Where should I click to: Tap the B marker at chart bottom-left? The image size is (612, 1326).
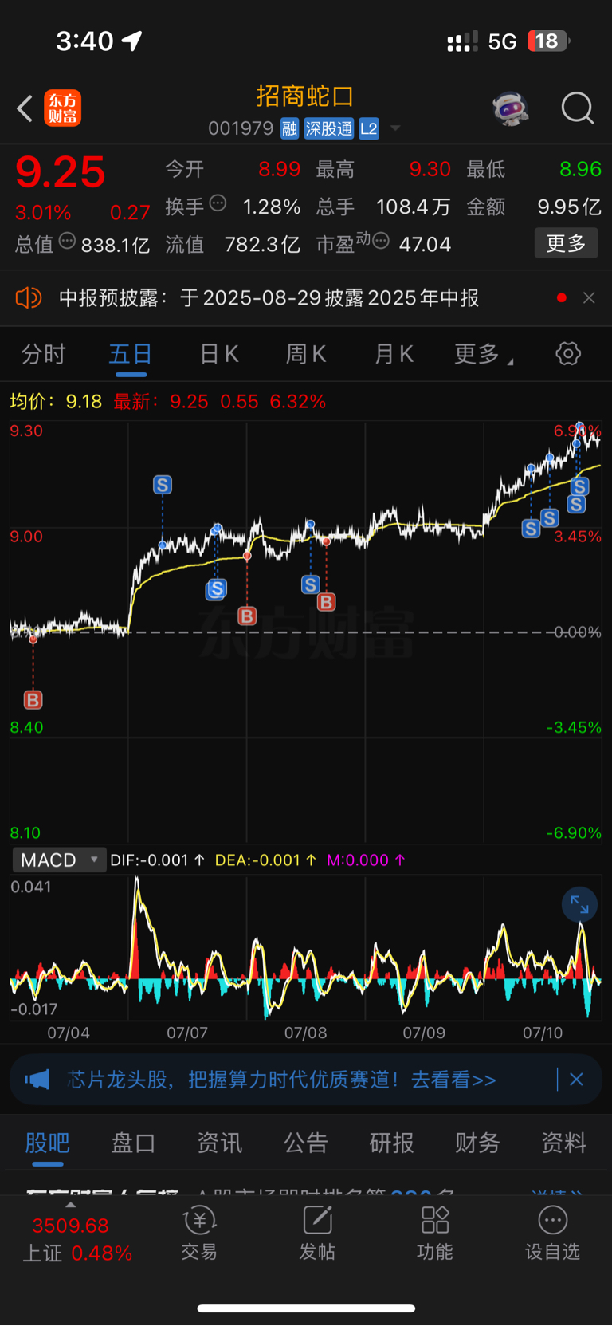coord(33,700)
